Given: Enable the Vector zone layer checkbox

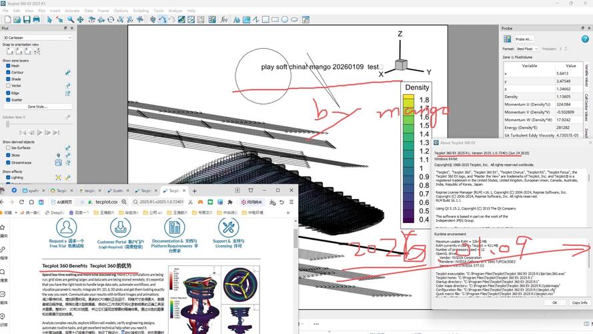Looking at the screenshot, I should click(8, 86).
